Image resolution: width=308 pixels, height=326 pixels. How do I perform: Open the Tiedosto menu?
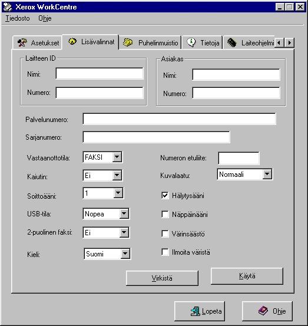(18, 18)
